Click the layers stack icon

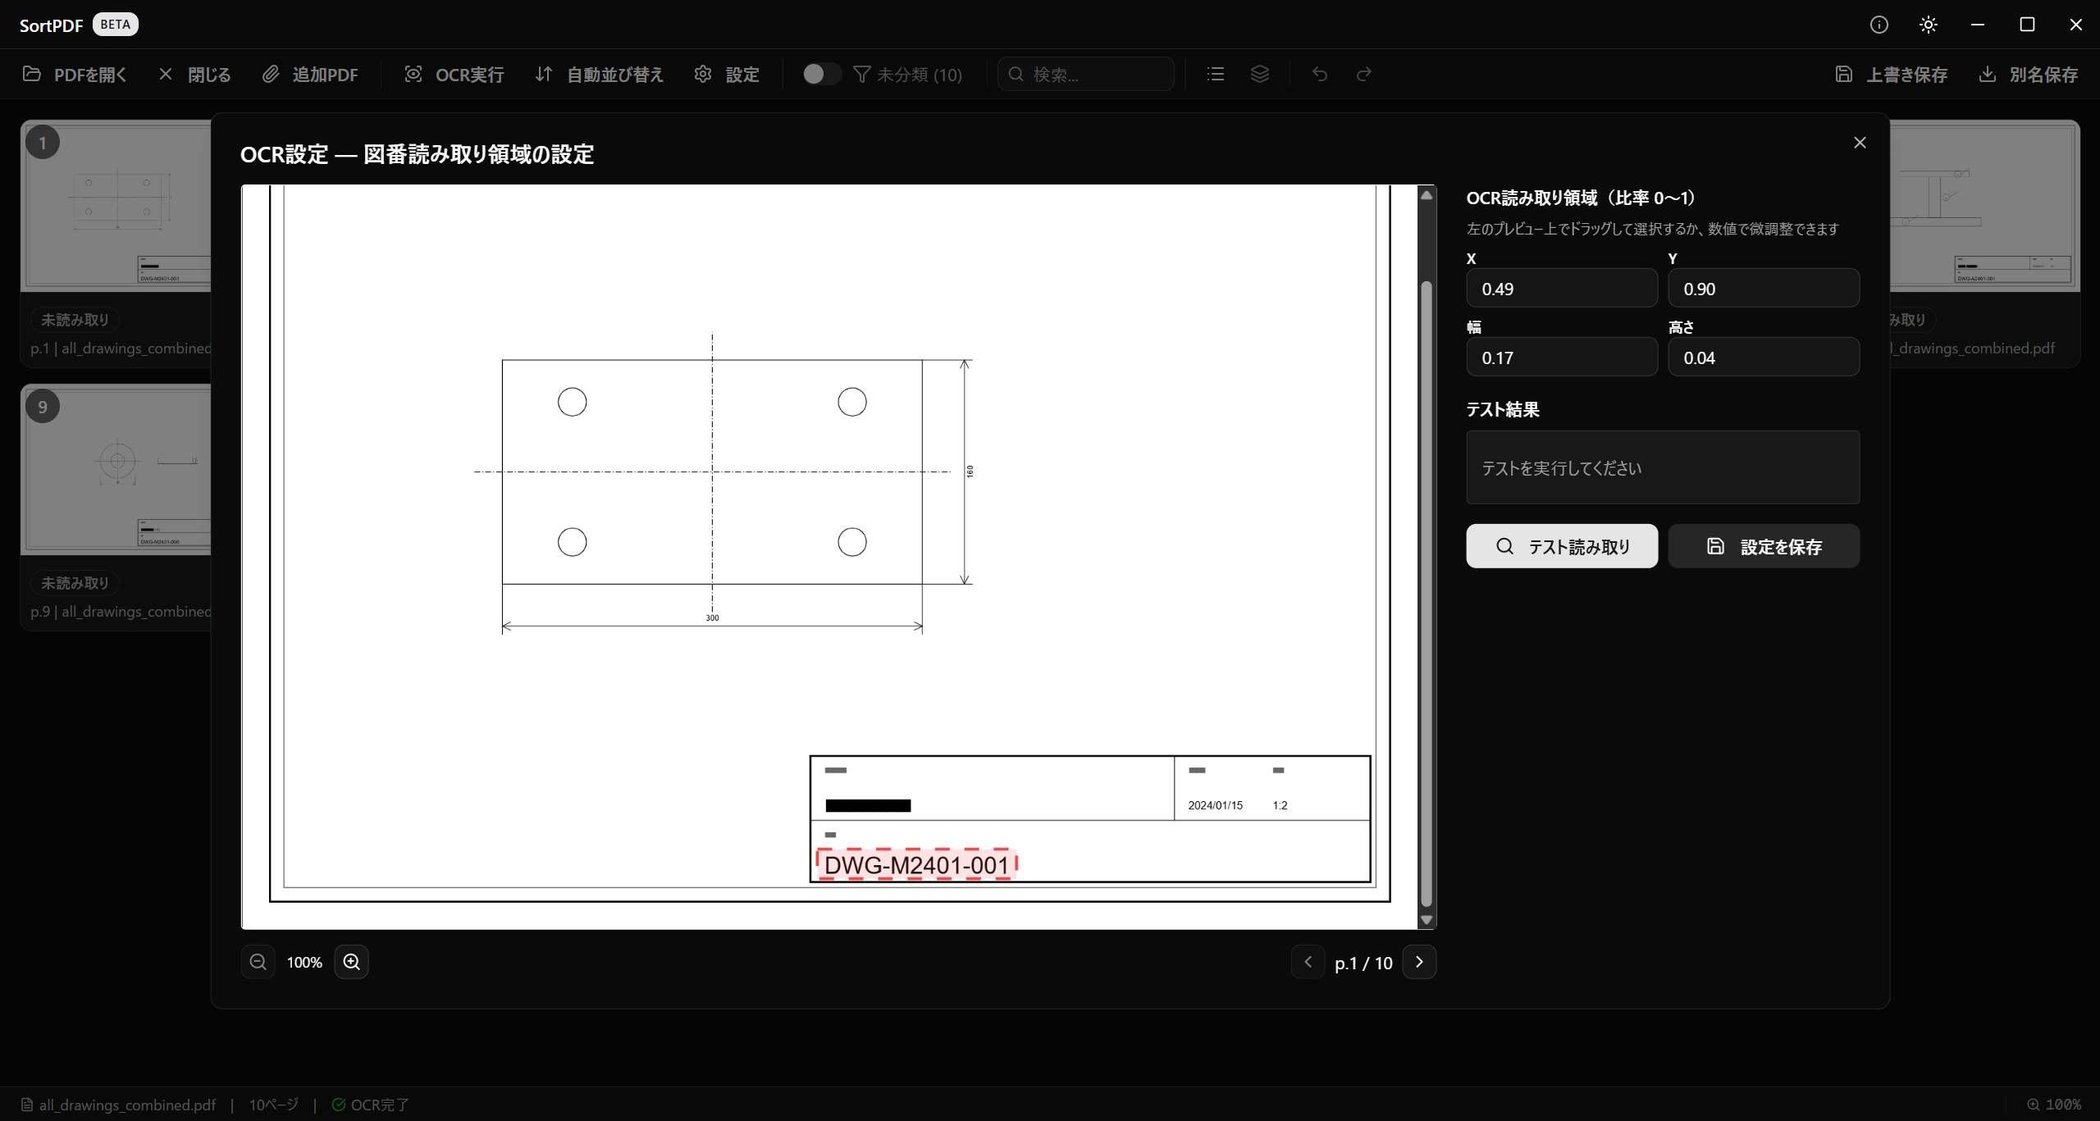pos(1260,75)
